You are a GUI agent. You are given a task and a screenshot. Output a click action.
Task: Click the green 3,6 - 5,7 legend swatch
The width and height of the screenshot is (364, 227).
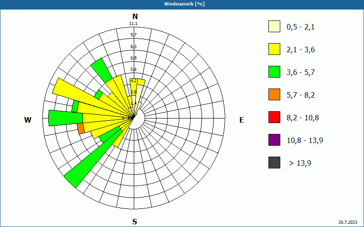coord(274,72)
